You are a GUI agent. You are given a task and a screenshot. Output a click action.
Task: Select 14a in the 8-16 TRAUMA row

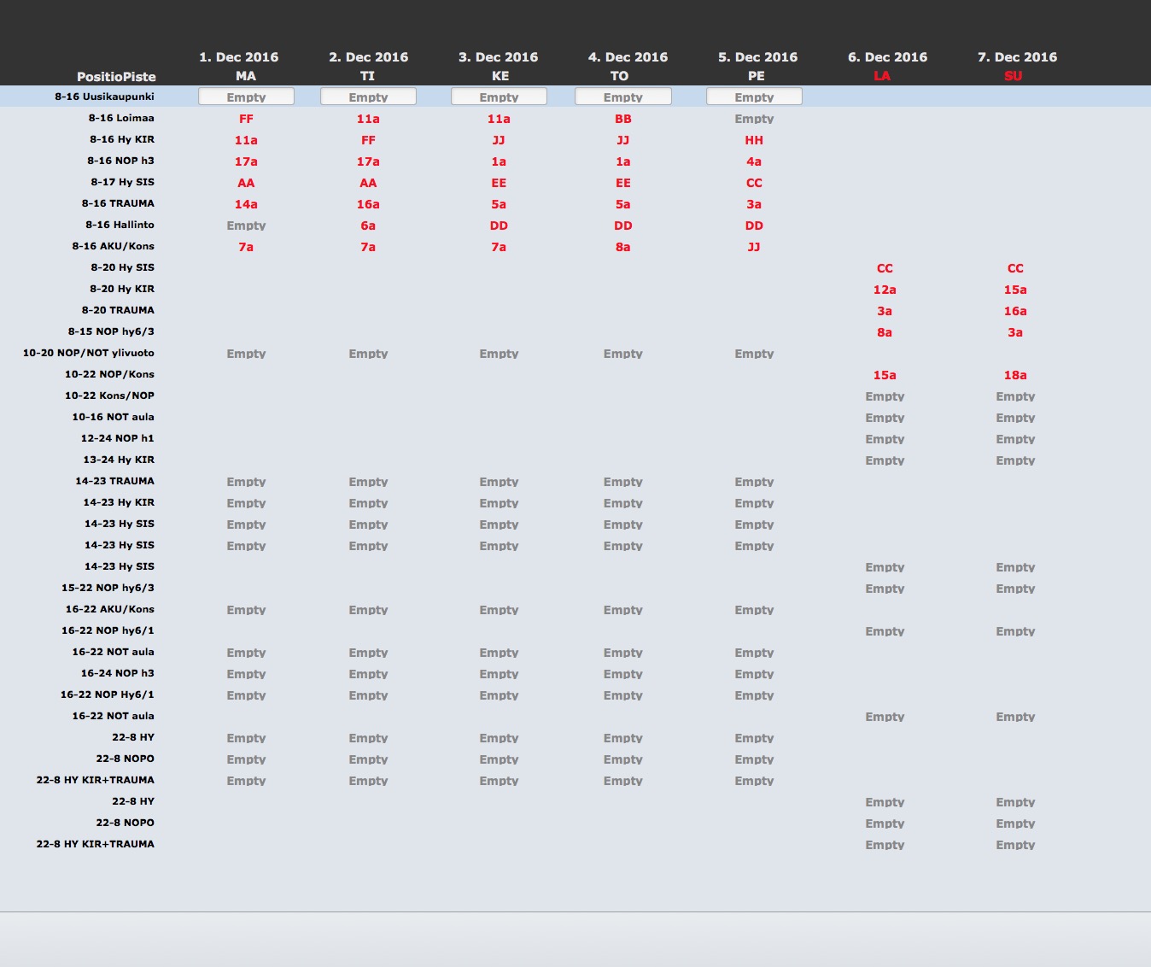(246, 204)
